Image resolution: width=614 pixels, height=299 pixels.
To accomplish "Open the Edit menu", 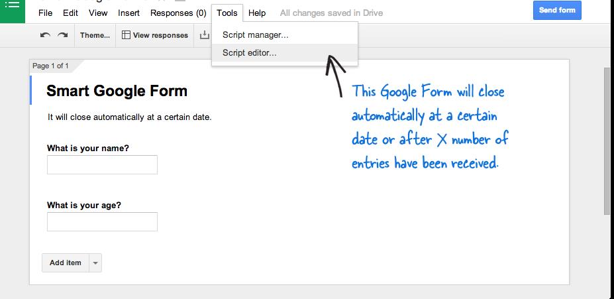I will [x=70, y=13].
